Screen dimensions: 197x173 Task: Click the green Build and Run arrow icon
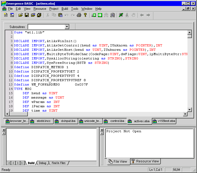100,15
